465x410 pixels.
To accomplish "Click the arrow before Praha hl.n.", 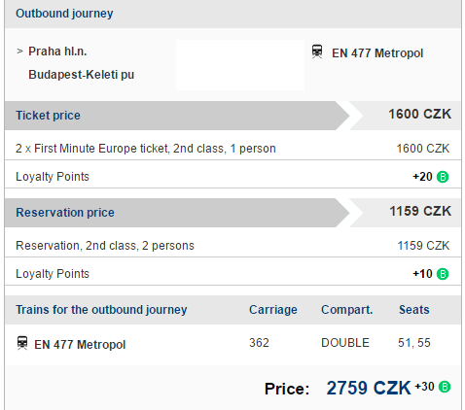I will 19,51.
